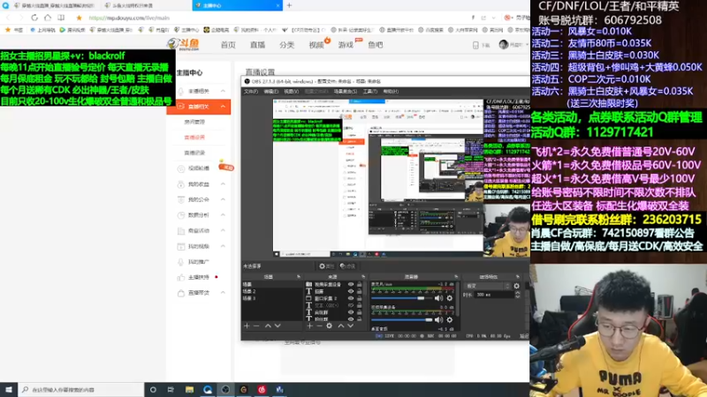Open File Explorer from the taskbar
Image resolution: width=707 pixels, height=397 pixels.
click(189, 389)
